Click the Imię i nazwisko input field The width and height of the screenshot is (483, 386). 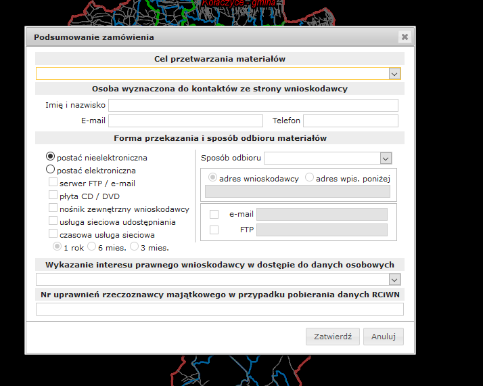point(253,105)
